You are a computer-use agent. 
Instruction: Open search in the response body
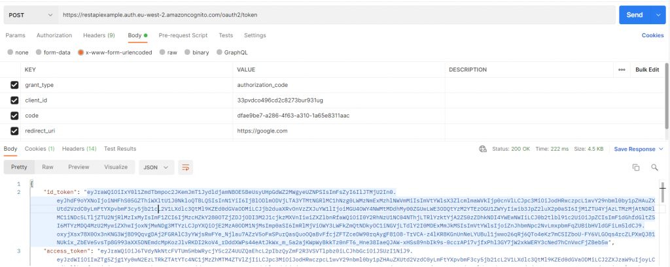(x=654, y=168)
